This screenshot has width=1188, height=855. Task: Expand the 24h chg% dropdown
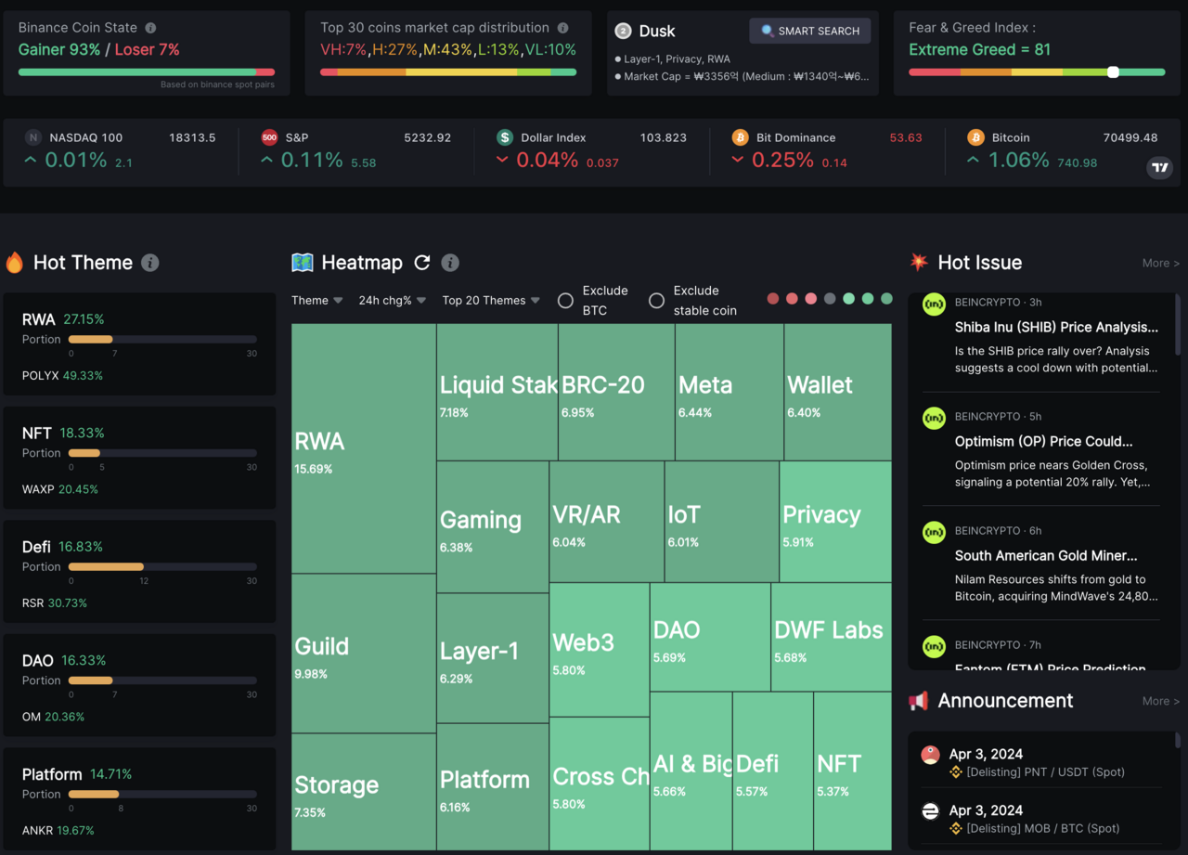coord(392,301)
